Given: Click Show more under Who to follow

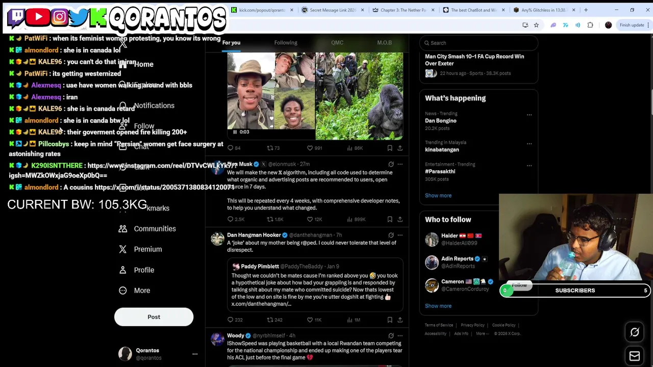Looking at the screenshot, I should 438,306.
